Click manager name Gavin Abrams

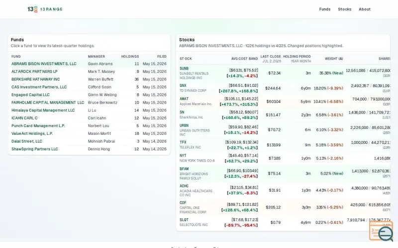100,64
